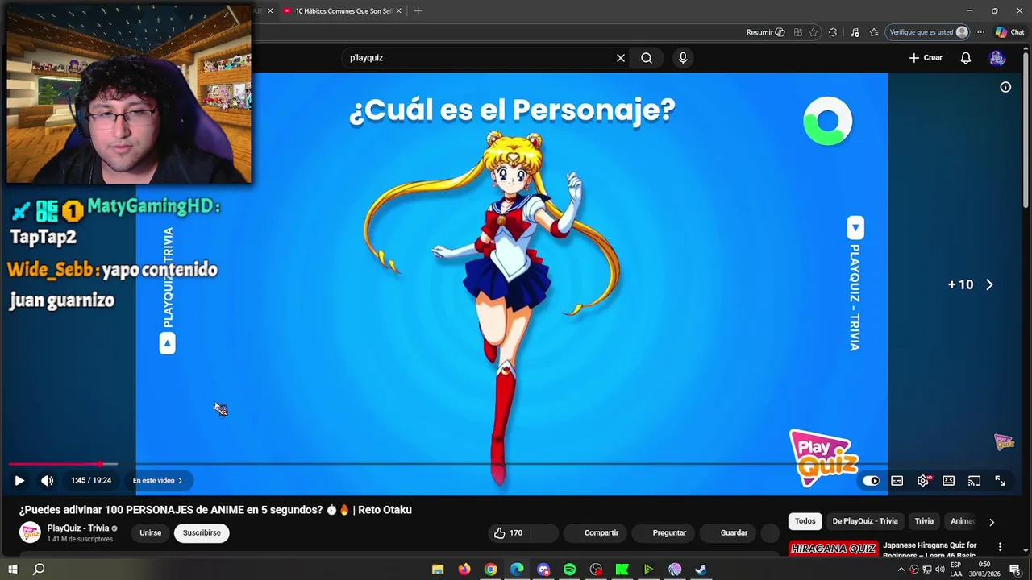
Task: Switch the ESP LAA input language
Action: click(x=956, y=570)
